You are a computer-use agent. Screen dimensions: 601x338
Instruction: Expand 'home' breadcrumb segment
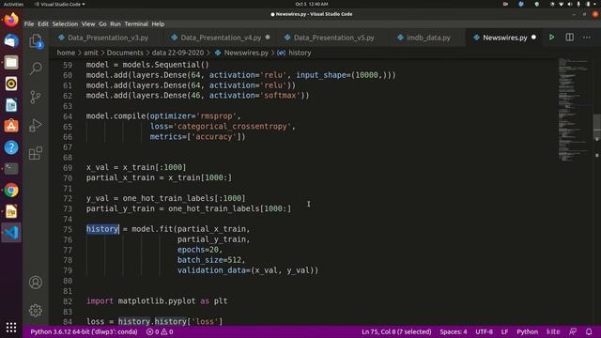[66, 53]
